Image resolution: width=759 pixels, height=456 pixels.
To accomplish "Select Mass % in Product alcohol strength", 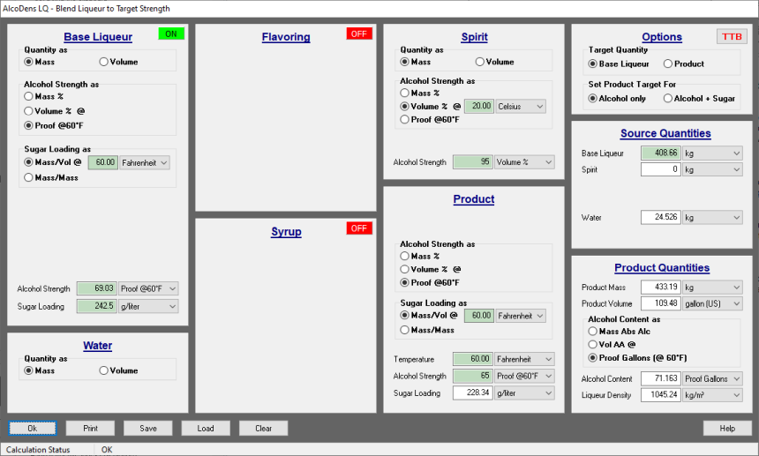I will [420, 256].
